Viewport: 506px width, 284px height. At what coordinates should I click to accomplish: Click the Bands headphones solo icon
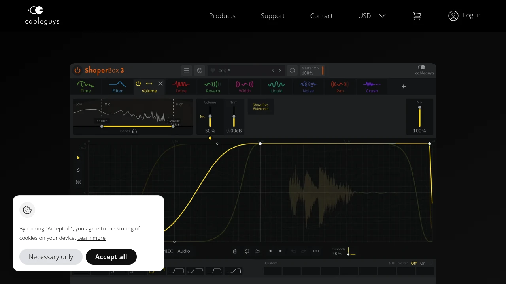point(134,131)
